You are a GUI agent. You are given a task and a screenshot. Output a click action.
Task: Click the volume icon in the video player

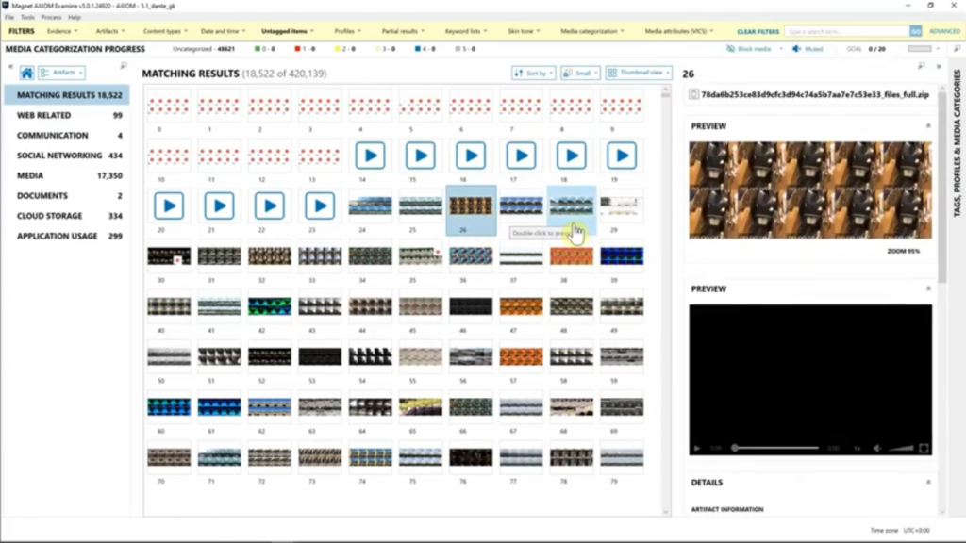(877, 448)
